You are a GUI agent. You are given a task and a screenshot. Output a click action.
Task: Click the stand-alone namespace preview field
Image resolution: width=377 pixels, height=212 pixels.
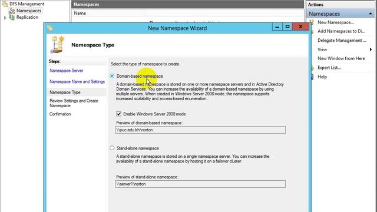(200, 184)
